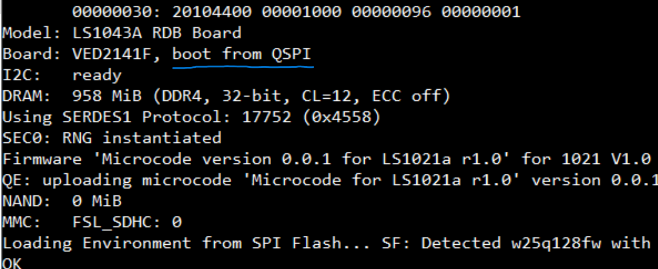Click the underlined text boot from QSPI
The height and width of the screenshot is (269, 658).
[x=242, y=54]
